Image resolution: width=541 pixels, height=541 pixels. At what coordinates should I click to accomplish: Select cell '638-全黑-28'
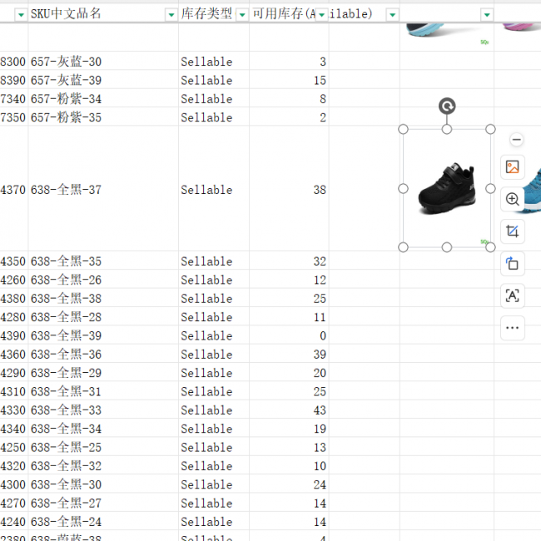103,317
